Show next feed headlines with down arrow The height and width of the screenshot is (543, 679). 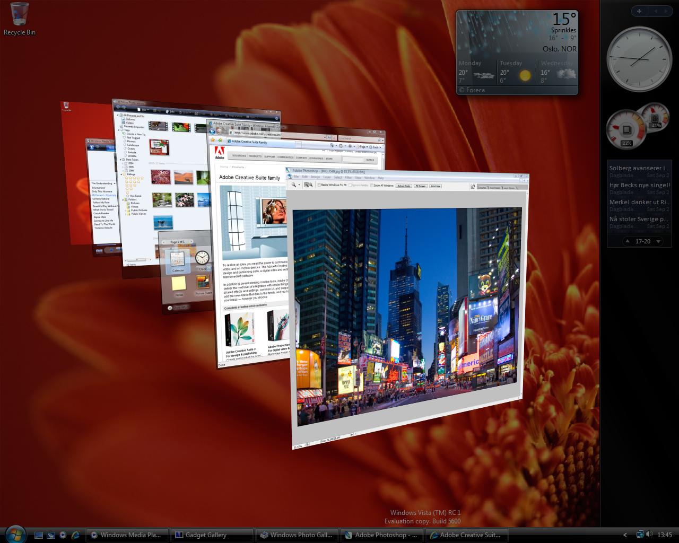tap(658, 241)
